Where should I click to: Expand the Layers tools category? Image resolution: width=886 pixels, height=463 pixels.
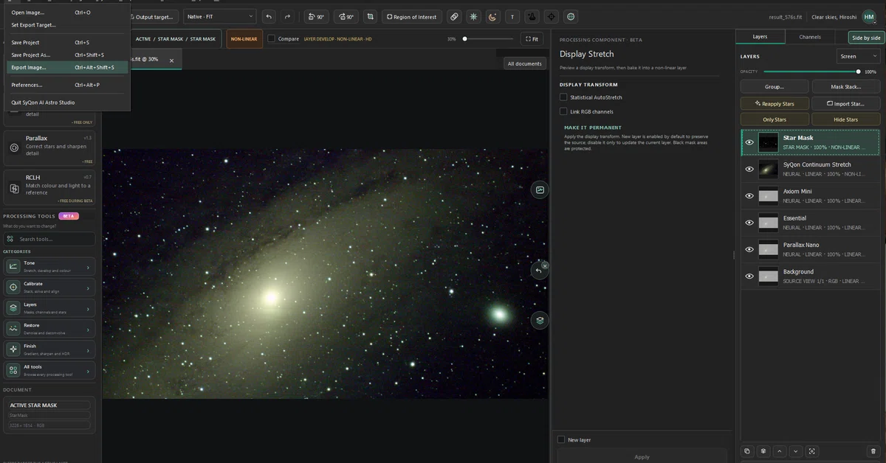pos(49,308)
